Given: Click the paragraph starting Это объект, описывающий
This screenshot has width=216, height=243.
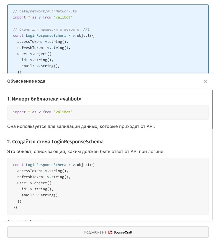Looking at the screenshot, I should pyautogui.click(x=86, y=152).
